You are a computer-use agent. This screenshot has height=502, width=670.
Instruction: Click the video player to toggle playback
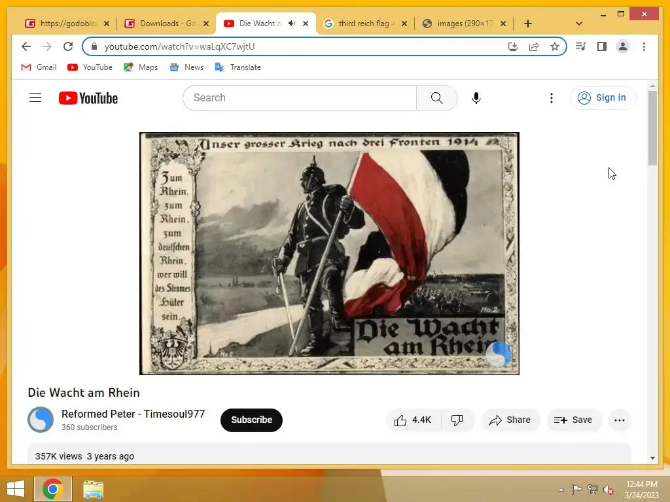(x=329, y=254)
